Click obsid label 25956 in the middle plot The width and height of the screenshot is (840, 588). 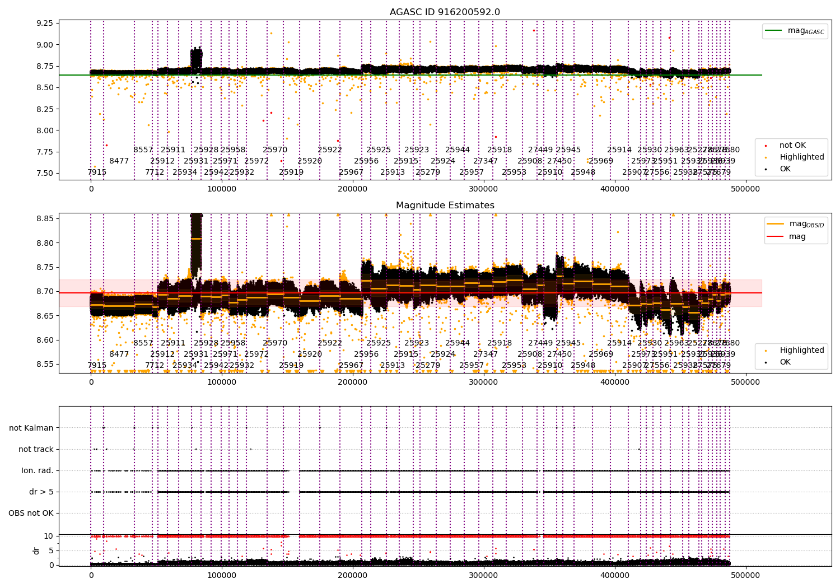tap(366, 354)
